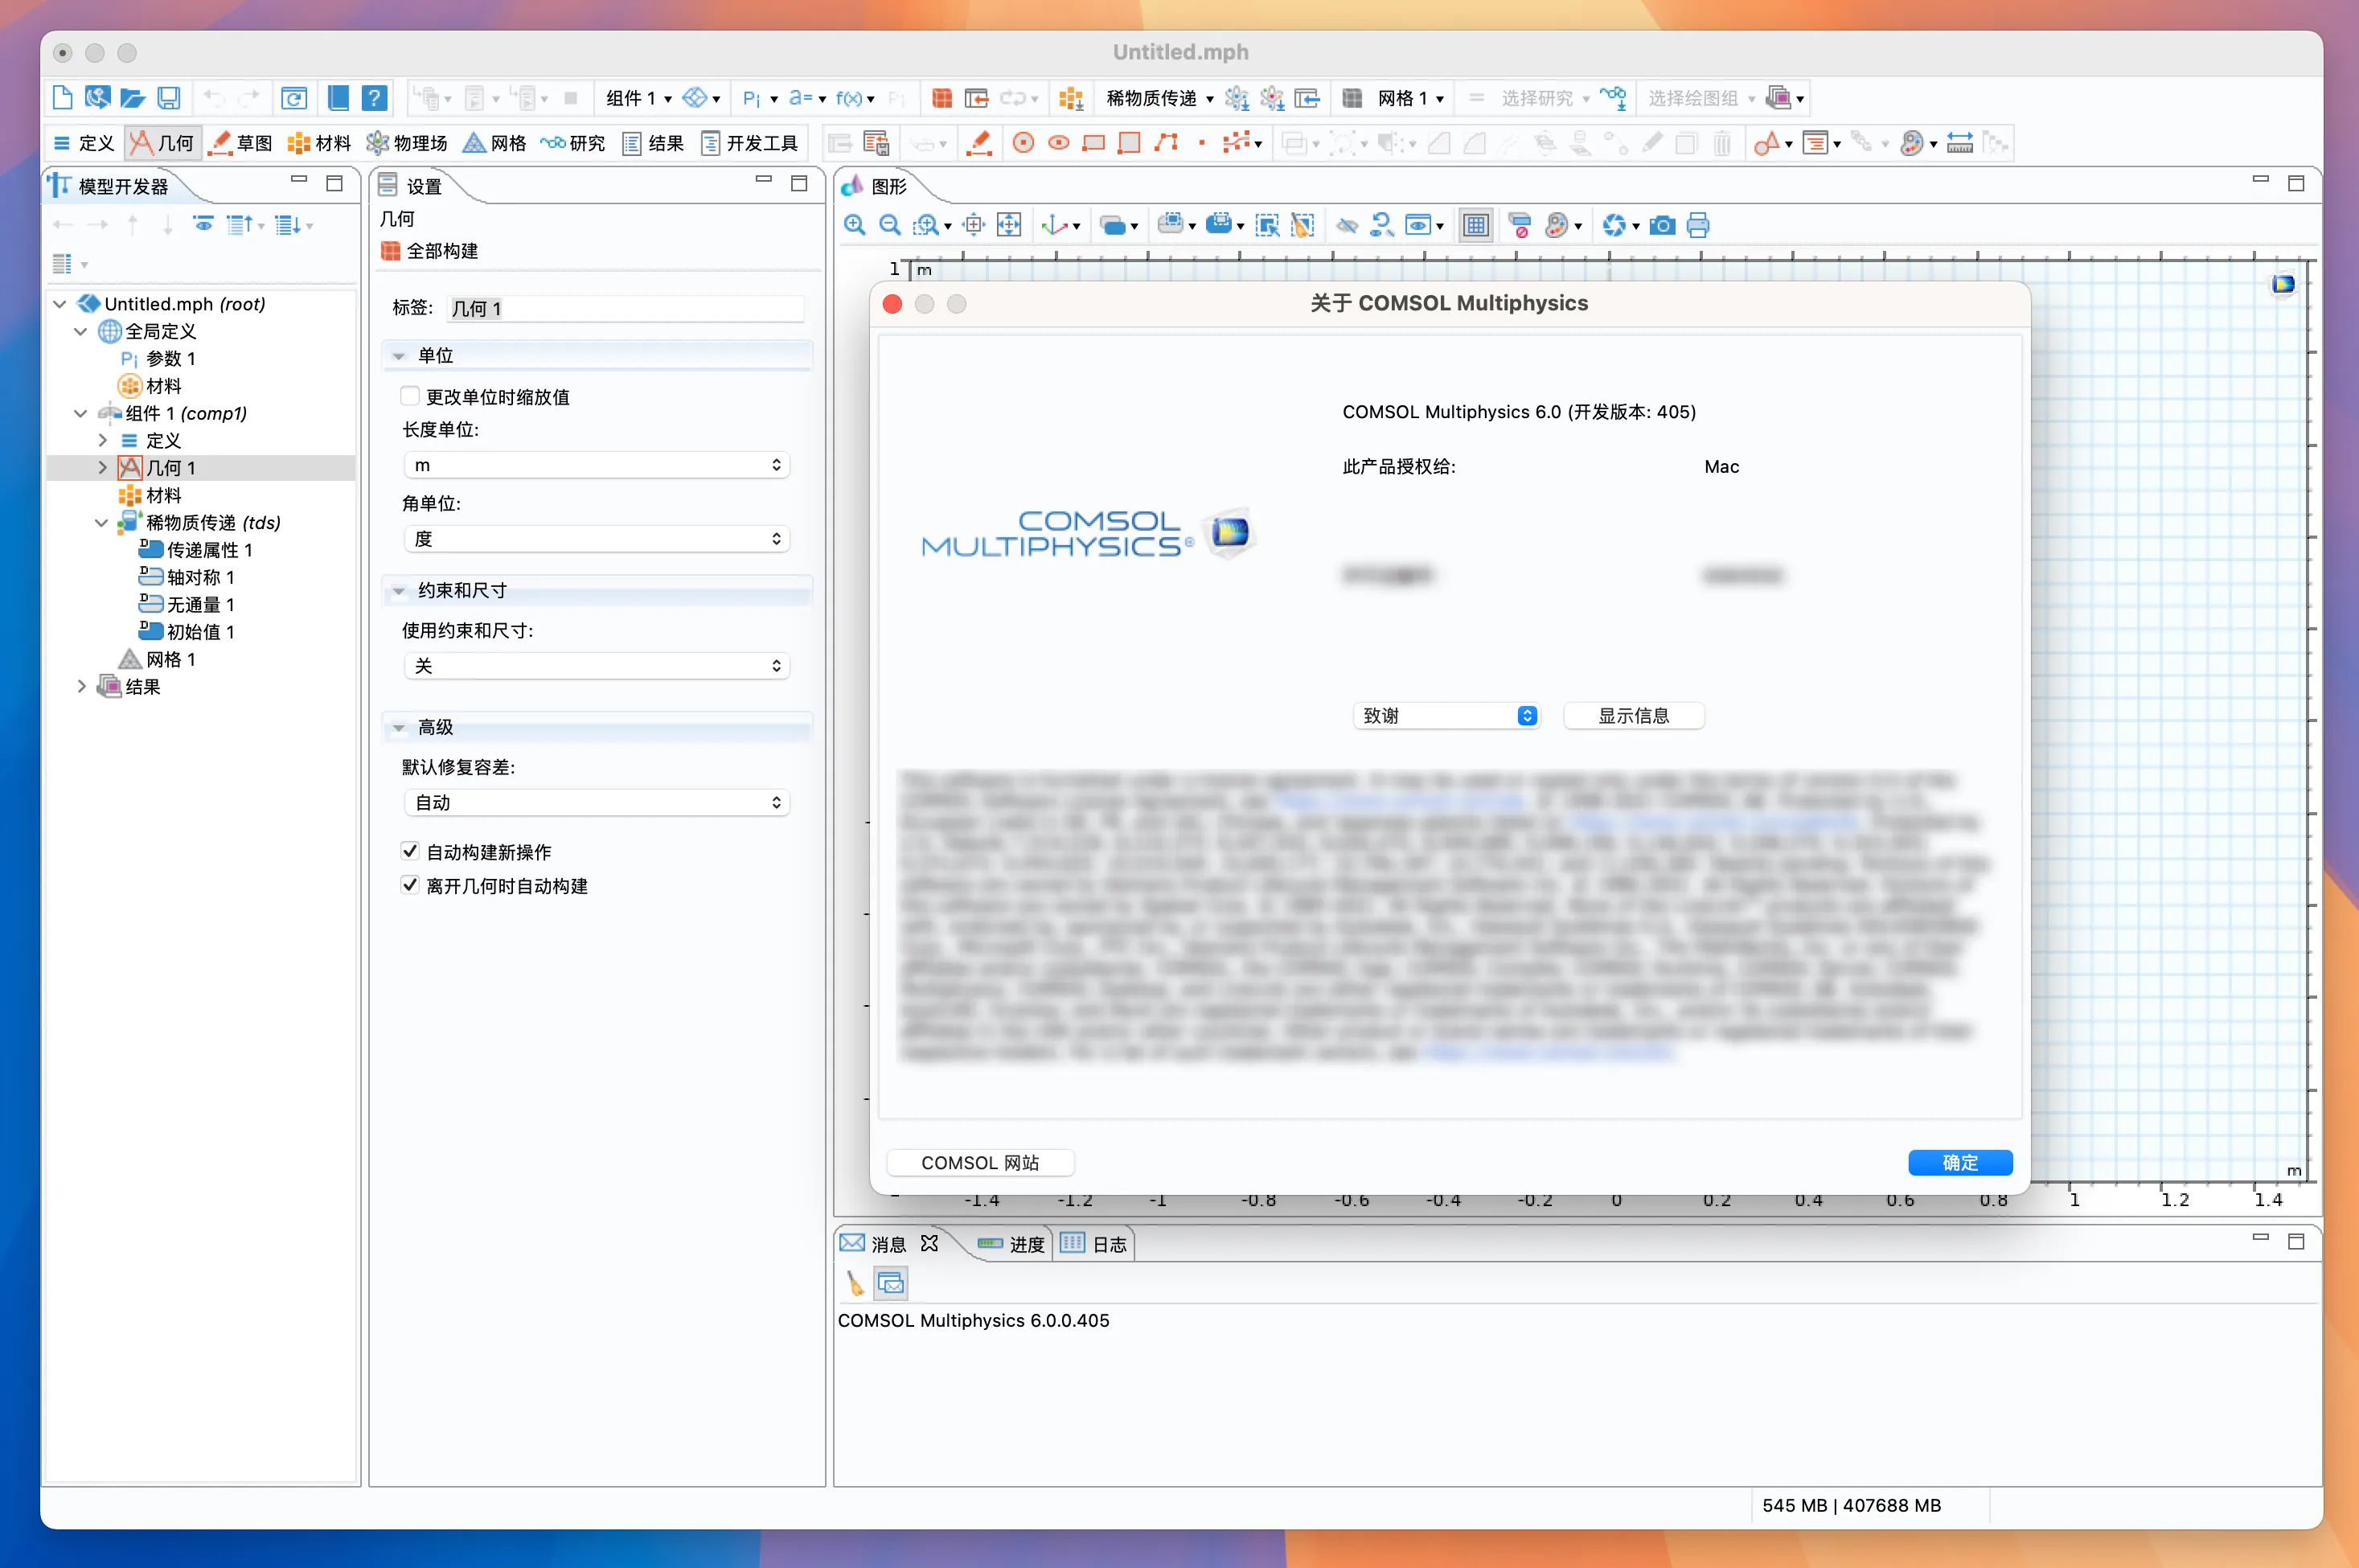
Task: Open the 默认修复容差 dropdown showing 自动
Action: (596, 803)
